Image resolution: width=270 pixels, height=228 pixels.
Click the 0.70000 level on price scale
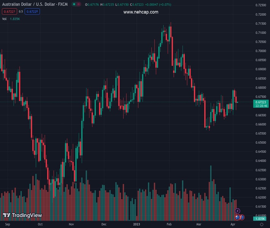coord(260,51)
